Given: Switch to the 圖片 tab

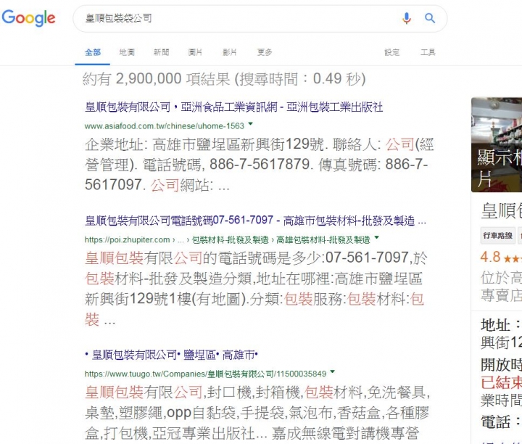Looking at the screenshot, I should [x=196, y=52].
